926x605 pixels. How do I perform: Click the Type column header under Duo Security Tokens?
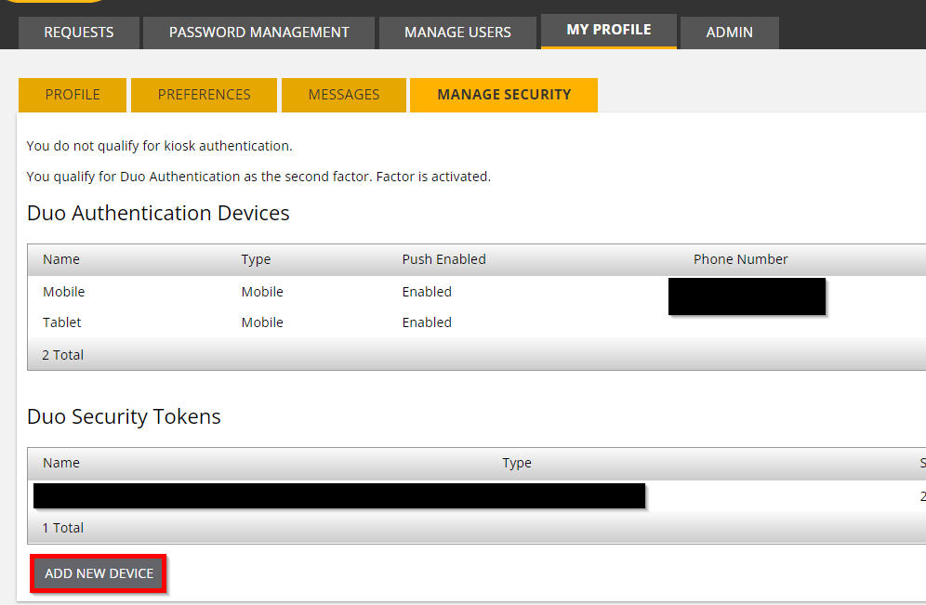tap(517, 463)
